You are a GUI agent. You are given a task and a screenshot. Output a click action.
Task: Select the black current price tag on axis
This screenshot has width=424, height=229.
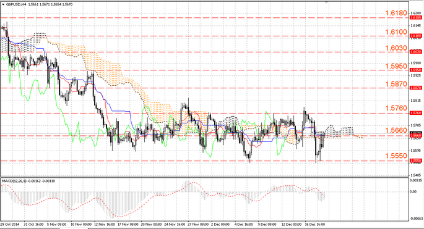click(416, 133)
